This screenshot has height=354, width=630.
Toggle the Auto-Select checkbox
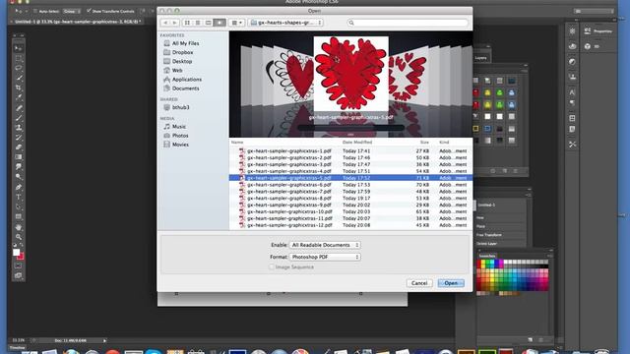[35, 11]
